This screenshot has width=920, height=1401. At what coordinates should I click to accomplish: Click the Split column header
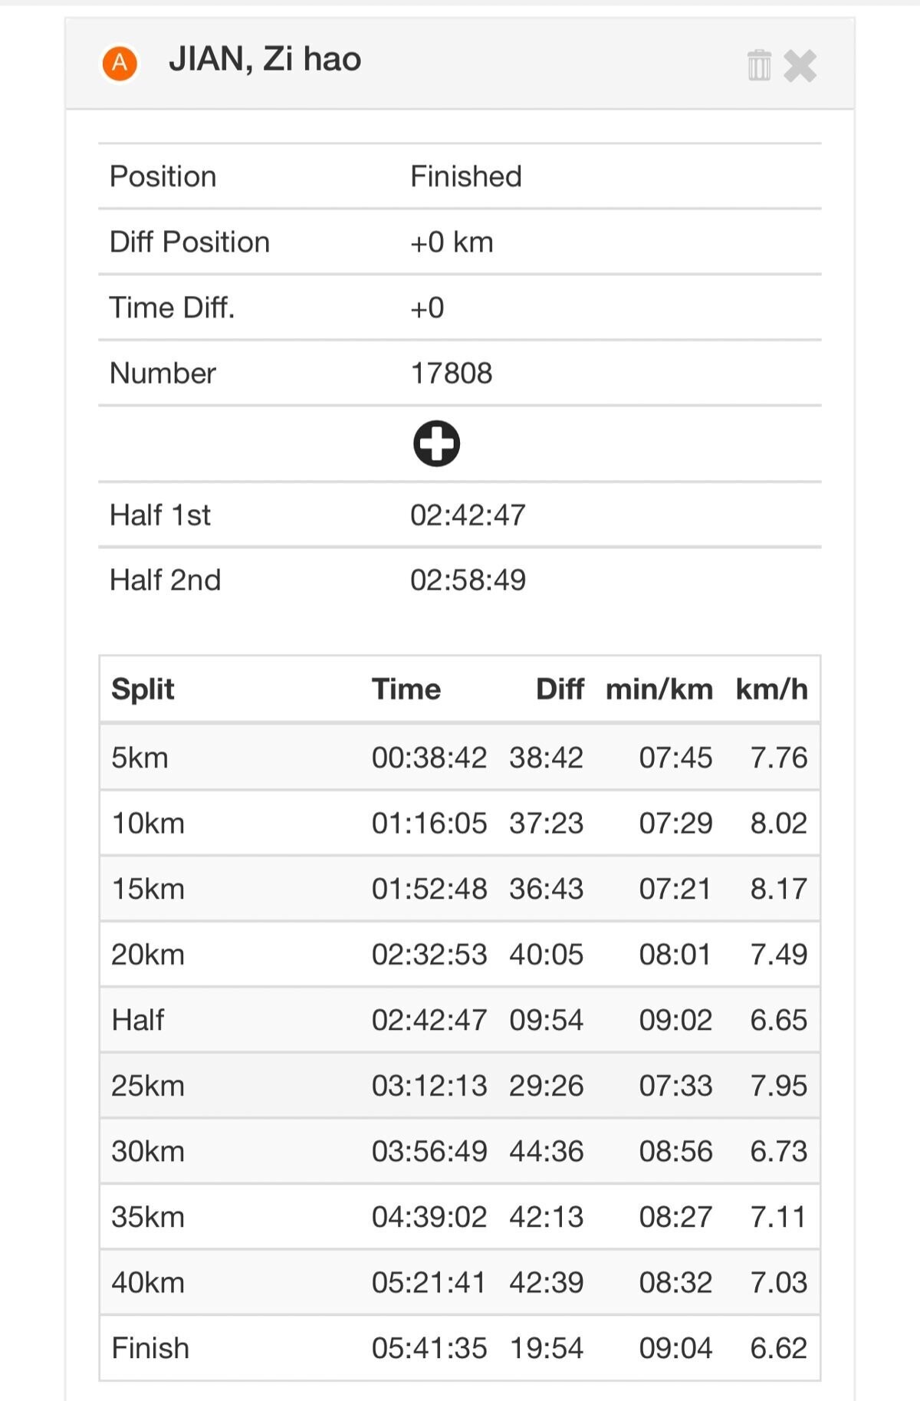pos(143,689)
